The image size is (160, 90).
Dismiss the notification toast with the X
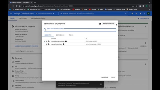[101, 84]
